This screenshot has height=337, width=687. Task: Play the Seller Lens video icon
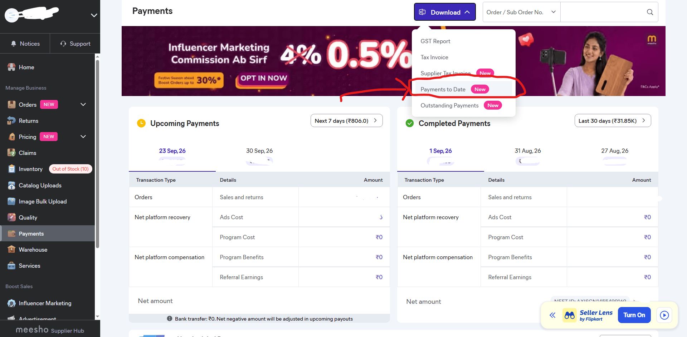(664, 315)
